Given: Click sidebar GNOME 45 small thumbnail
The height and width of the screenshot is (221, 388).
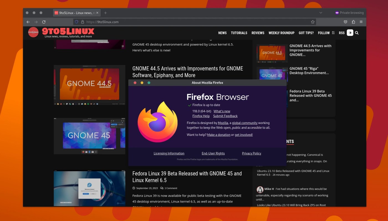Looking at the screenshot, I should 272,75.
